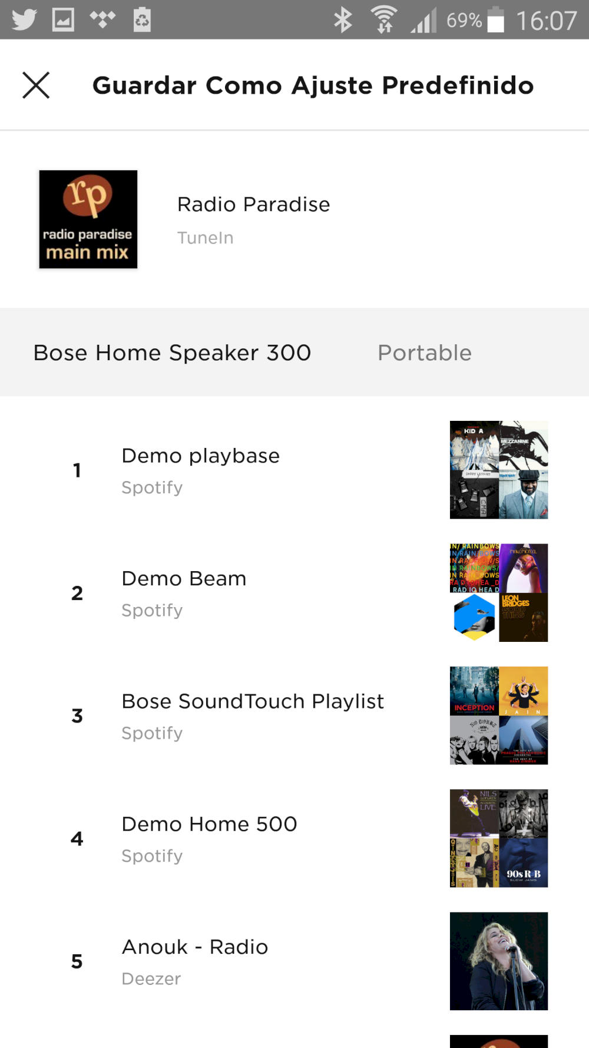Tap the Demo Home 500 cover collage
589x1048 pixels.
(498, 838)
